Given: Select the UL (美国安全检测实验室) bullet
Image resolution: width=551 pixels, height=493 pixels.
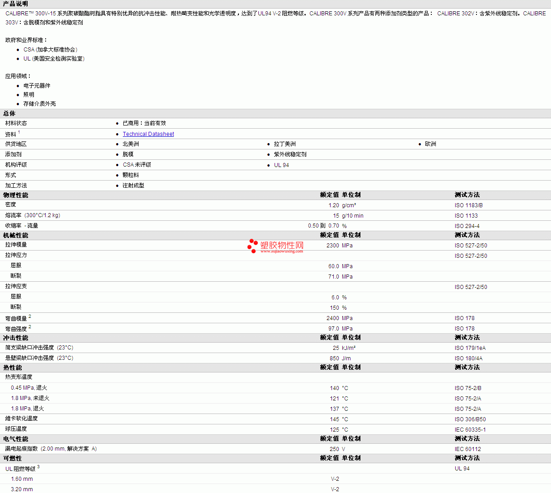Looking at the screenshot, I should click(x=54, y=59).
